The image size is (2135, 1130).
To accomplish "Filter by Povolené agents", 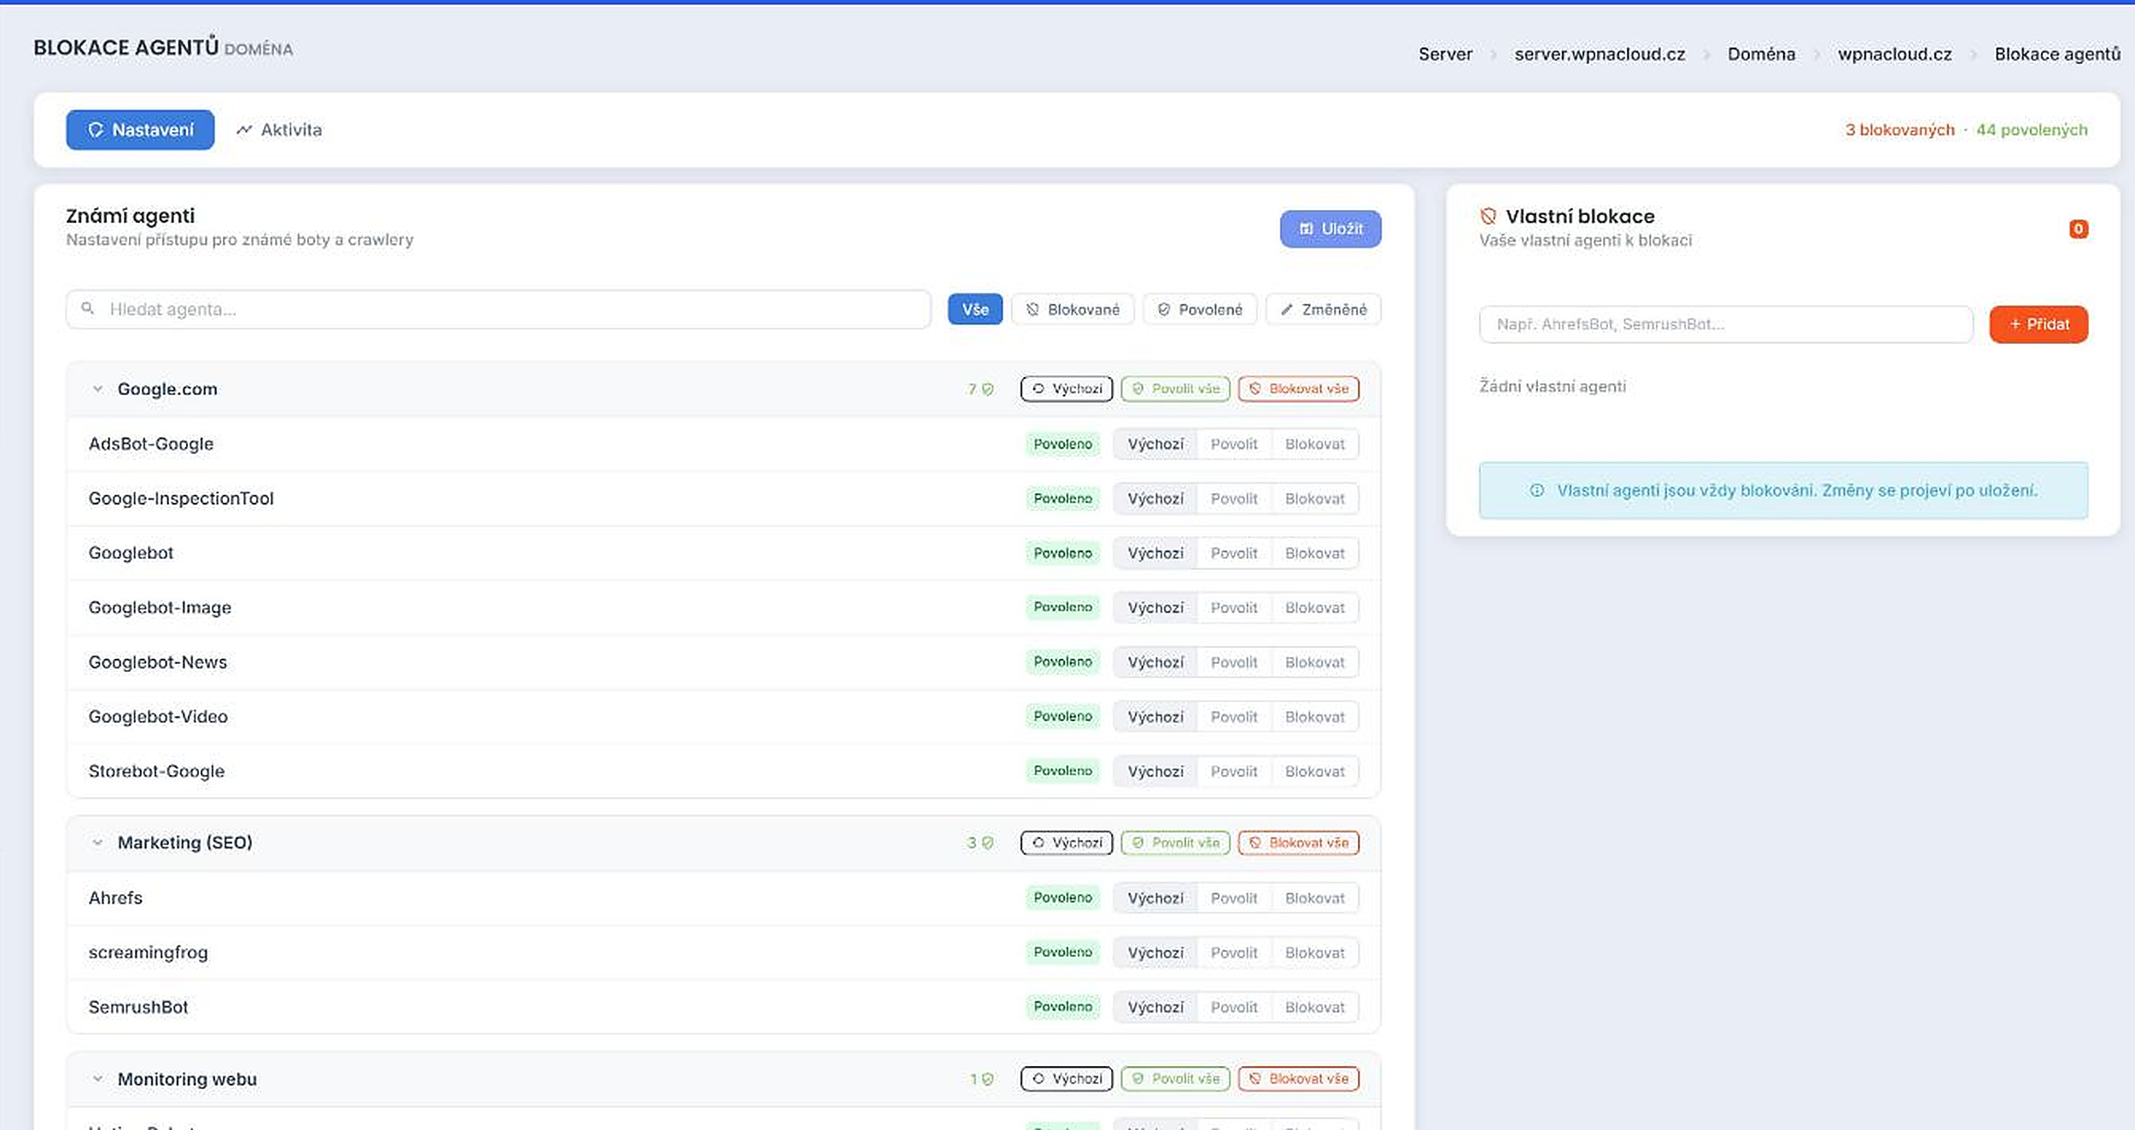I will (1200, 309).
